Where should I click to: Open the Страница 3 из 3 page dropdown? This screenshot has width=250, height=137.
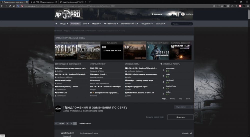(x=85, y=123)
